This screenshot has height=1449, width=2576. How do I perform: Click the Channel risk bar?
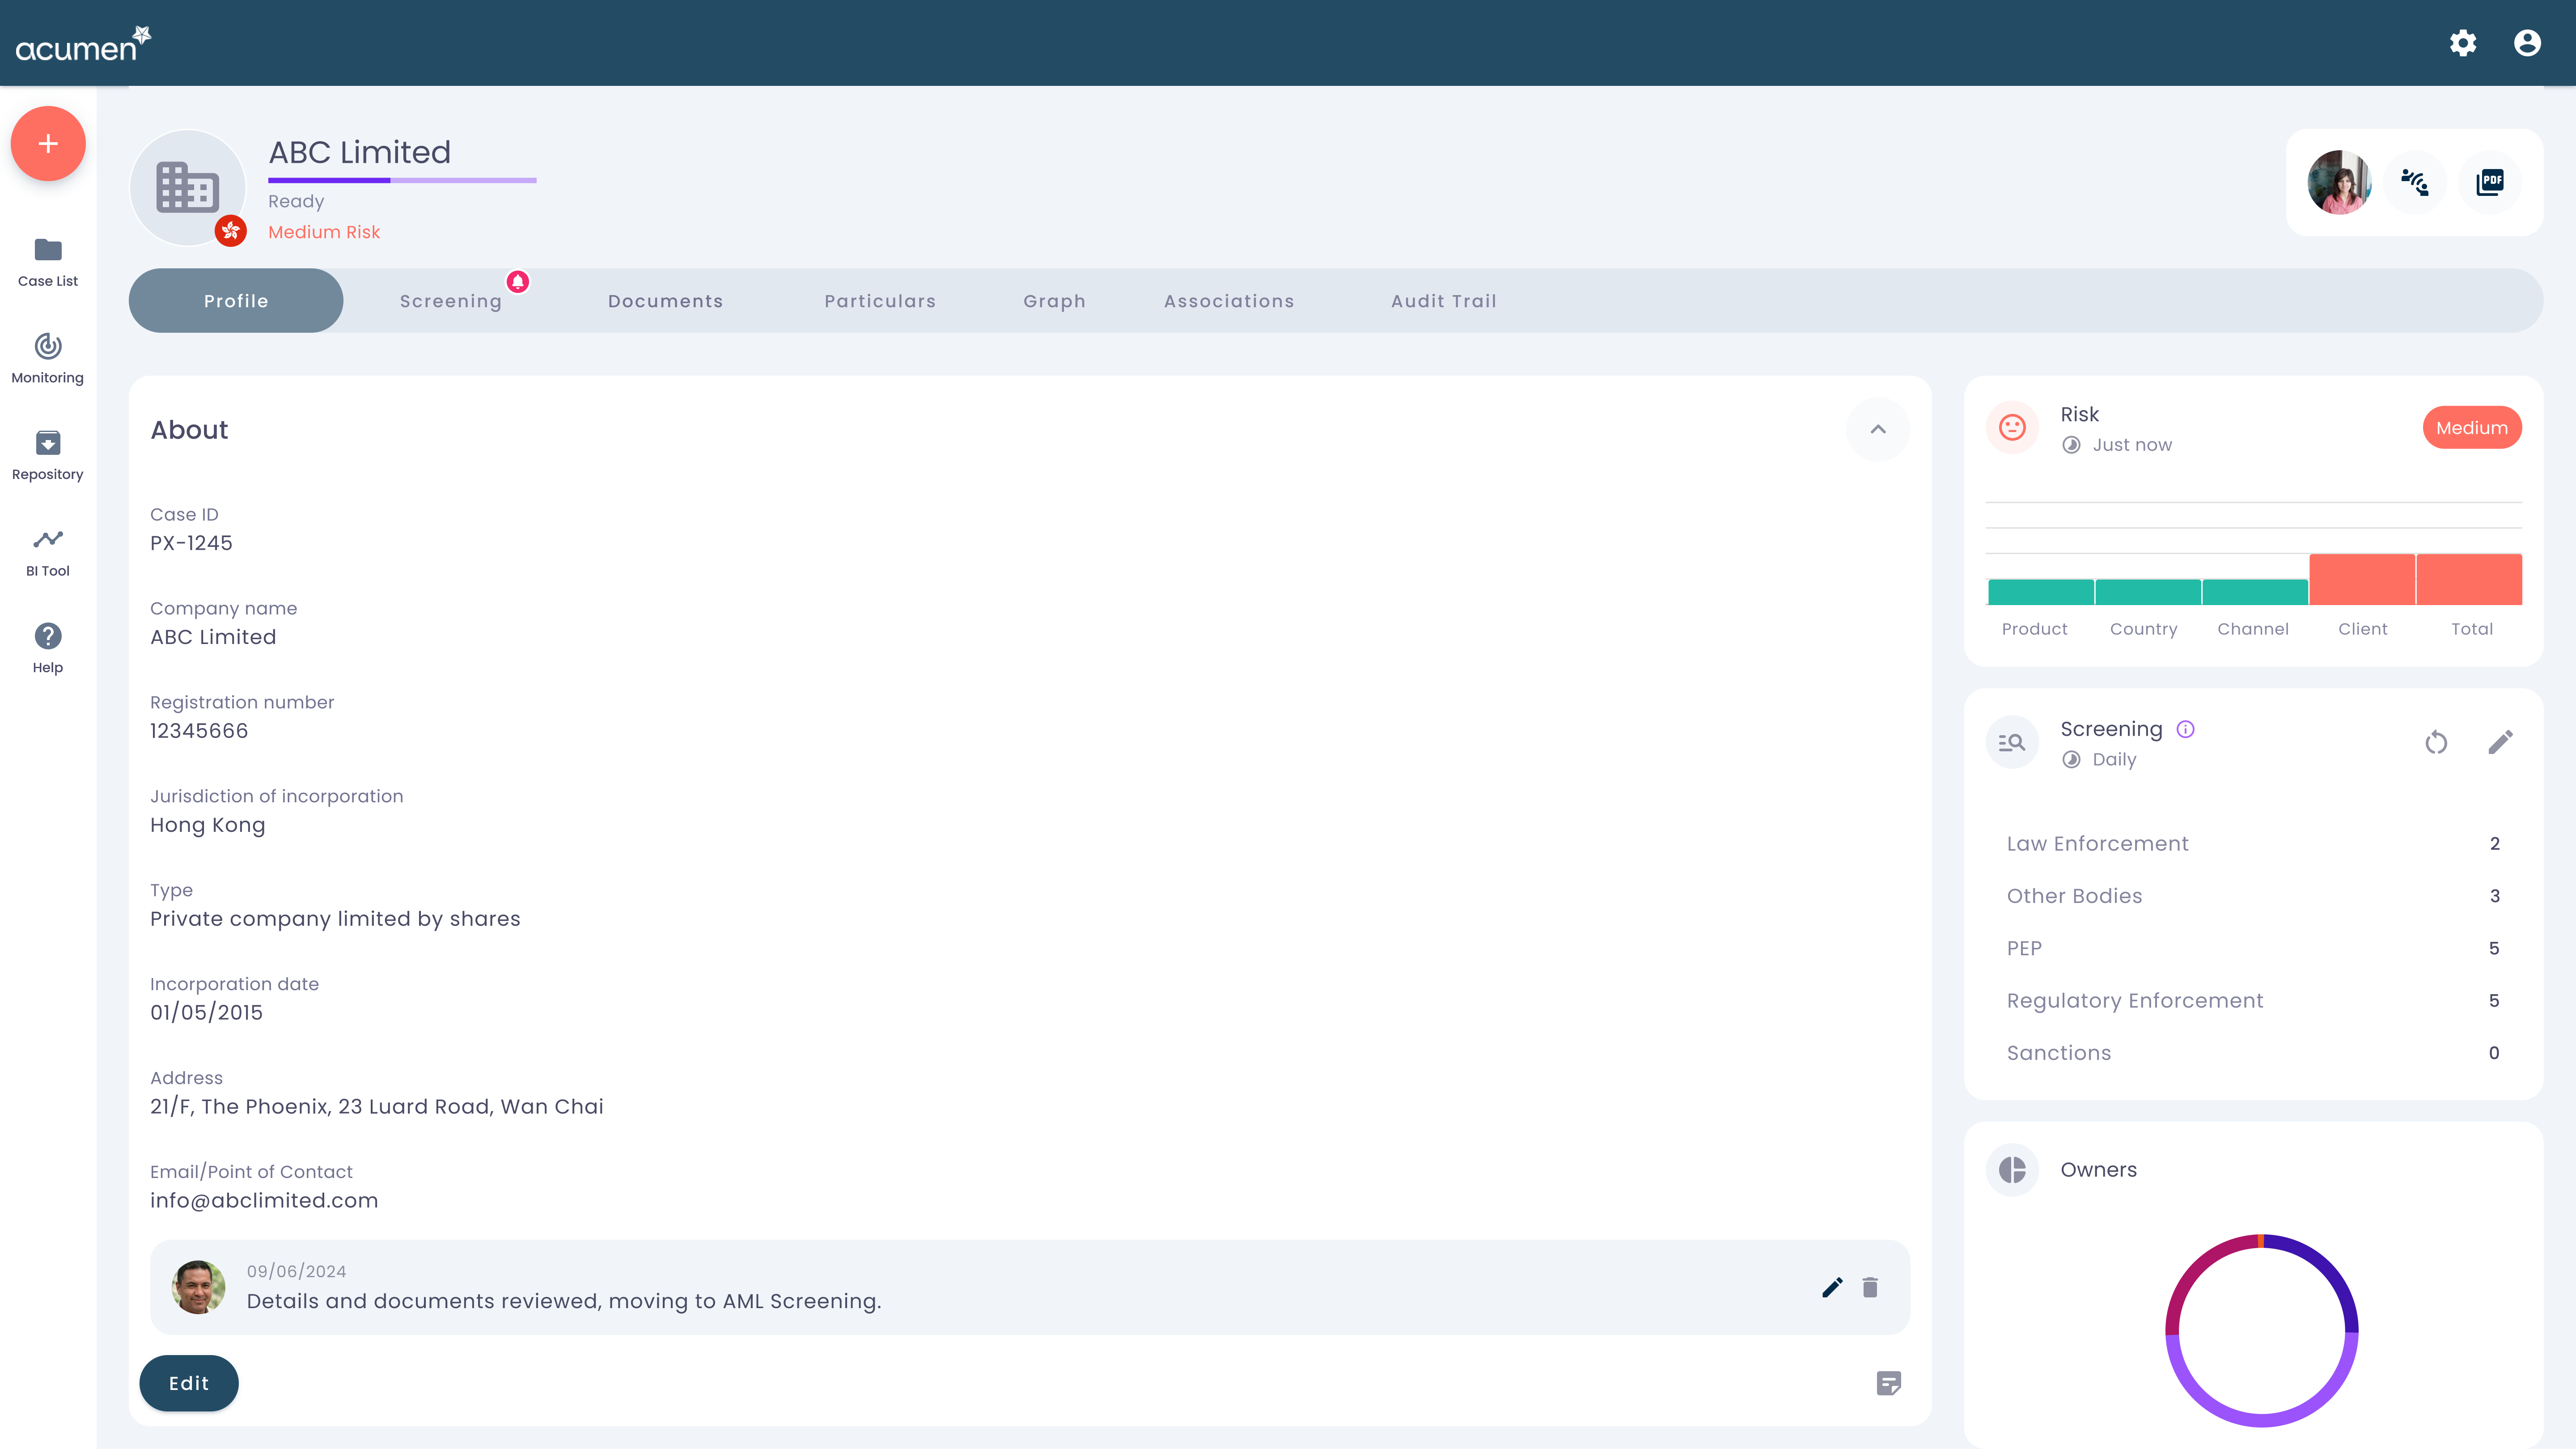pyautogui.click(x=2255, y=592)
